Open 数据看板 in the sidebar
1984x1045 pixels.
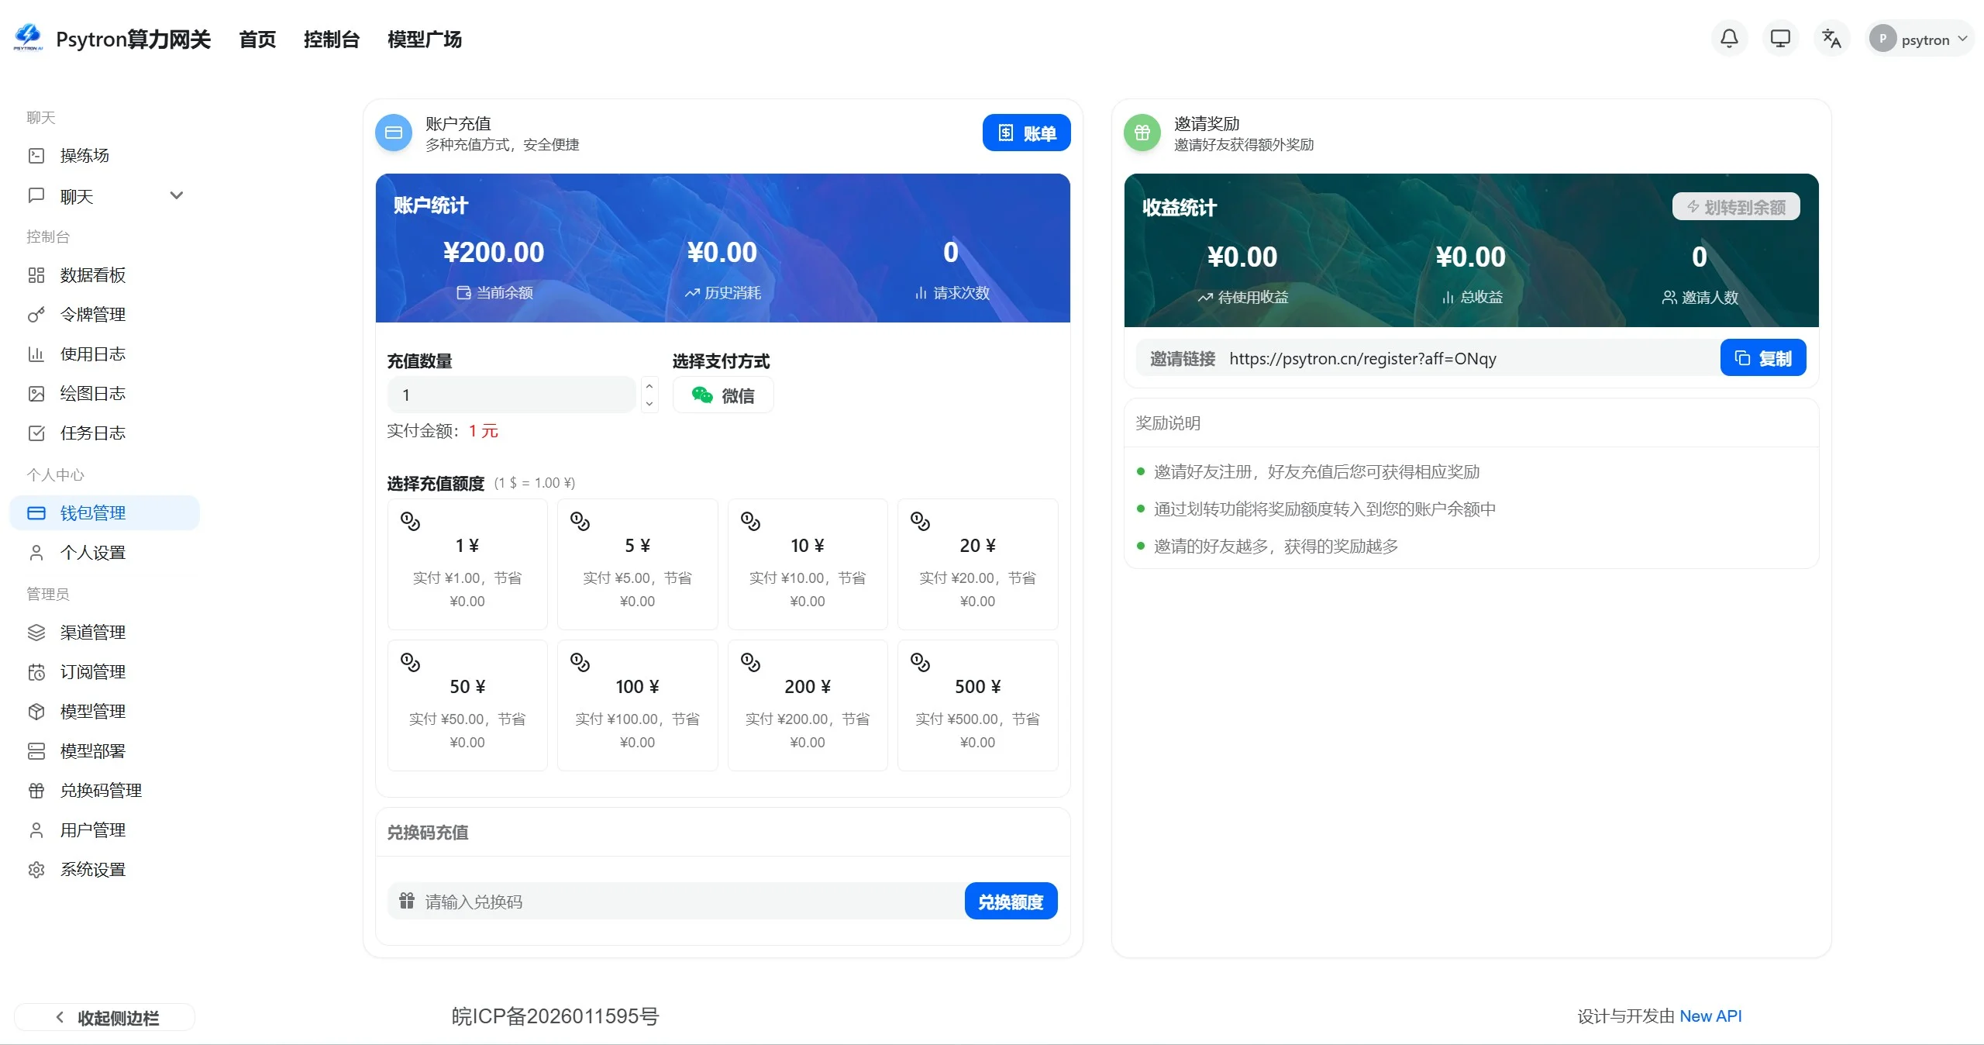pyautogui.click(x=105, y=274)
